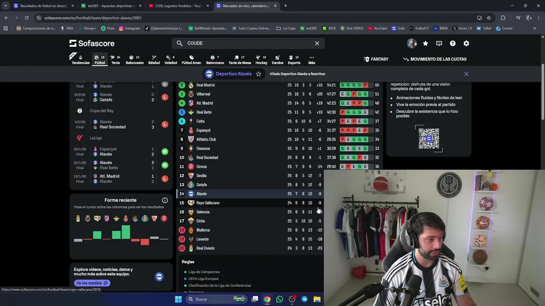
Task: Click the tall green form bar
Action: 126,232
